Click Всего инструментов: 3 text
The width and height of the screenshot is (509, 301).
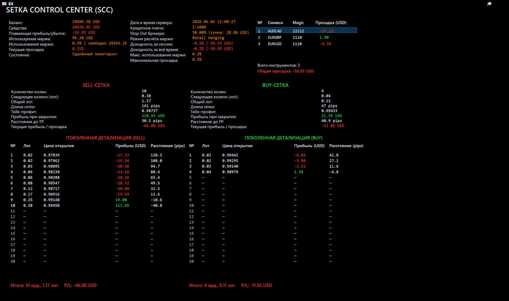click(279, 65)
